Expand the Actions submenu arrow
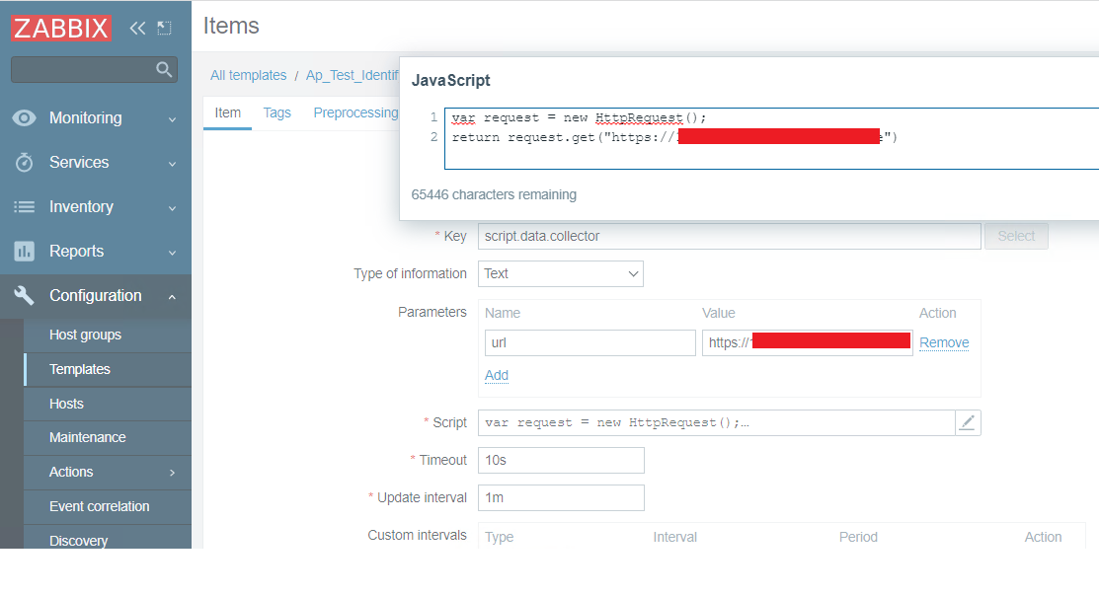This screenshot has height=597, width=1100. (172, 473)
